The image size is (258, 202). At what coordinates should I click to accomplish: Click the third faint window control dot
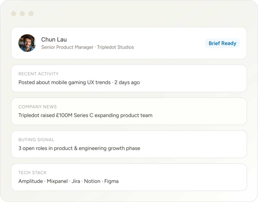31,14
